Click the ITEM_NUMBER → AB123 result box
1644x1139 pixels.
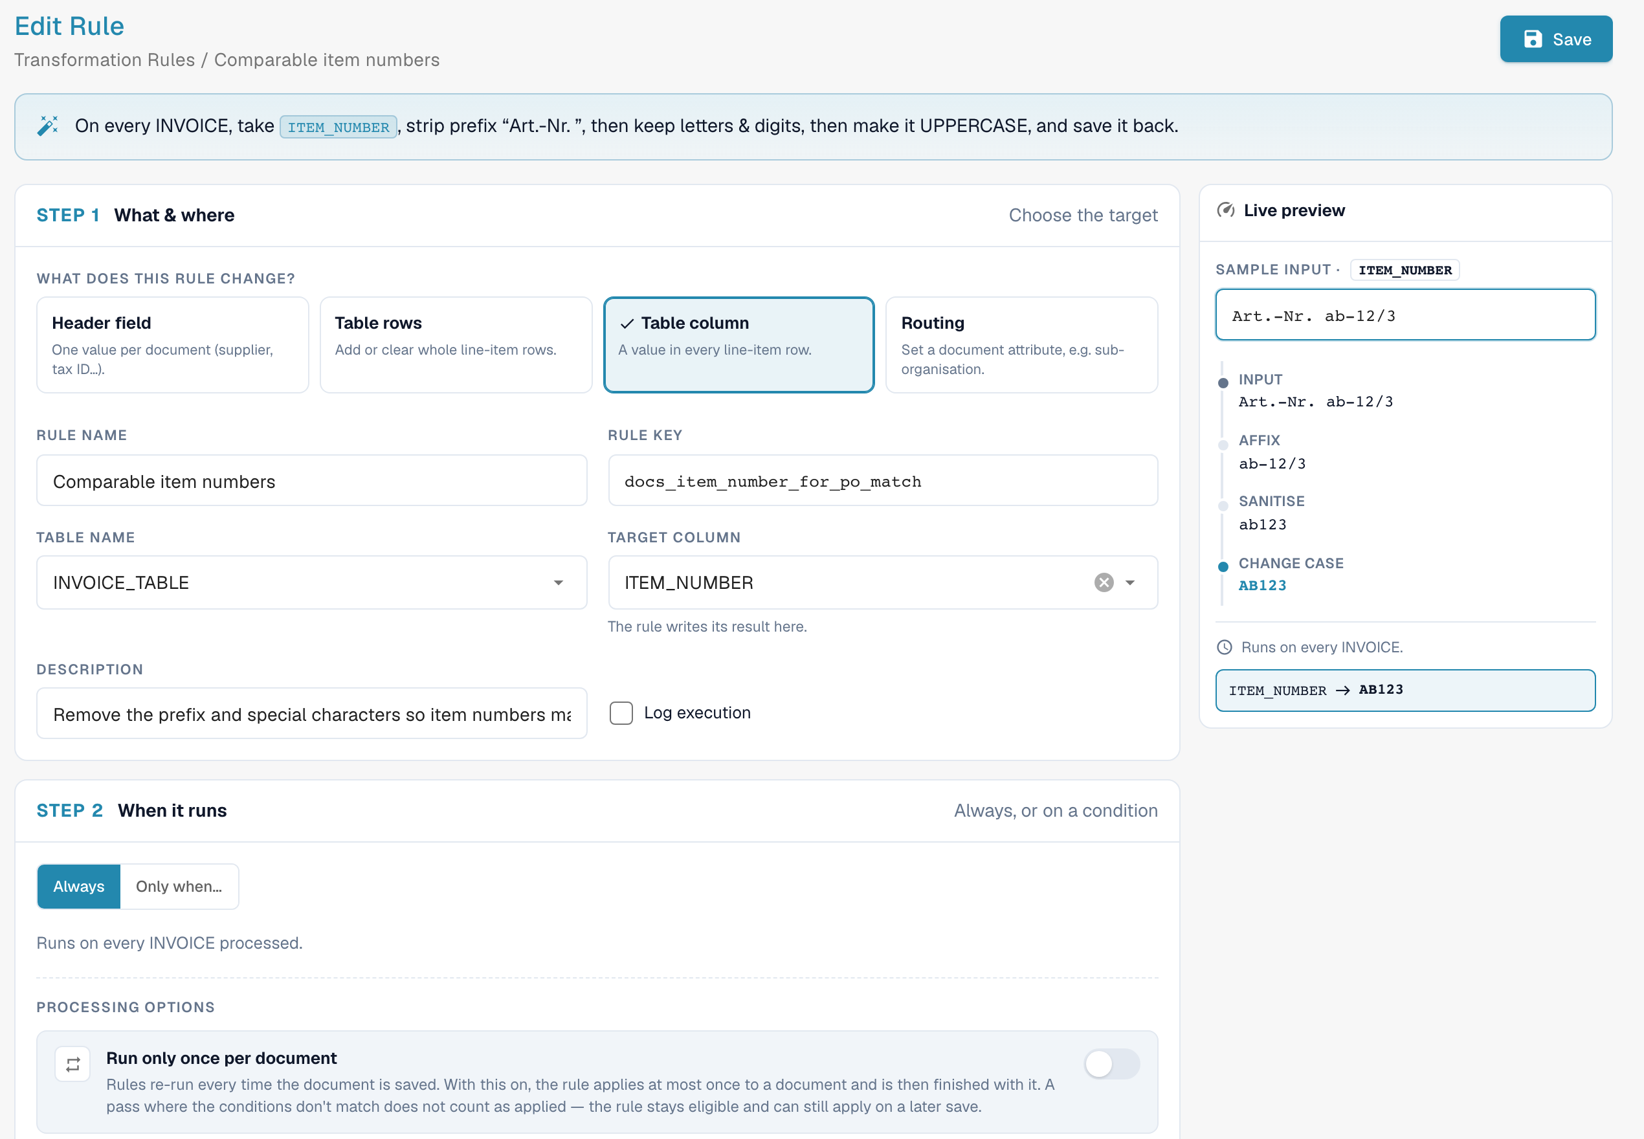pyautogui.click(x=1405, y=690)
